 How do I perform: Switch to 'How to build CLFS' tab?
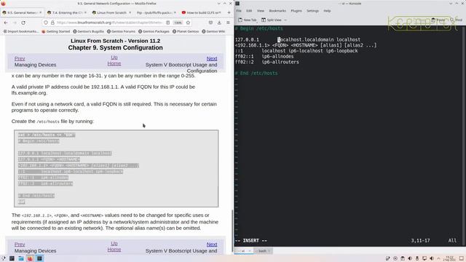[201, 12]
